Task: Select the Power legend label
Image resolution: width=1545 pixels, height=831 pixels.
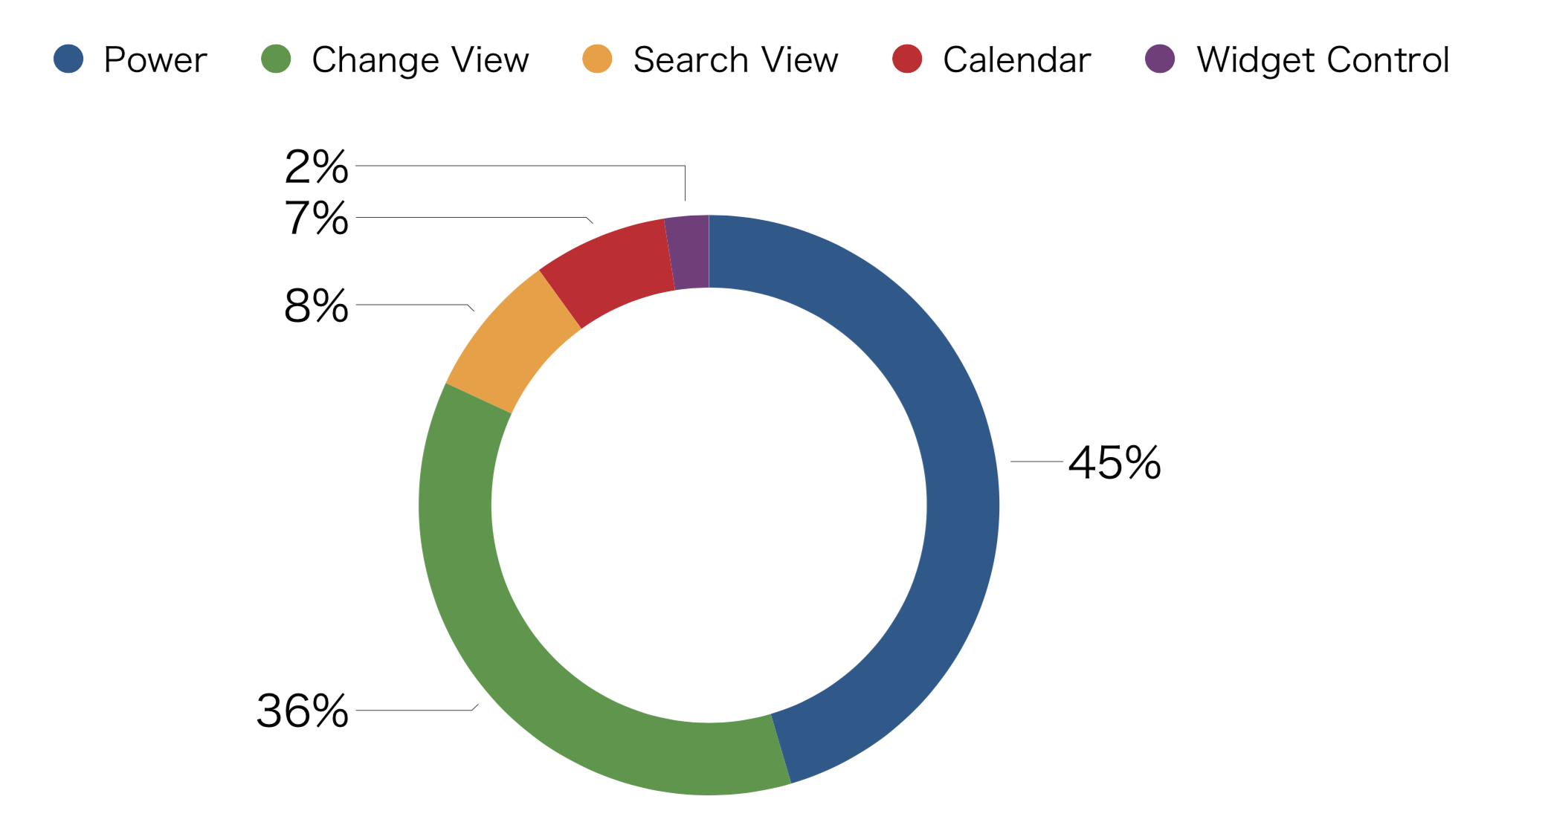Action: click(155, 59)
